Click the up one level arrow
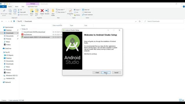Screen dimensions: 185x104 [11, 21]
